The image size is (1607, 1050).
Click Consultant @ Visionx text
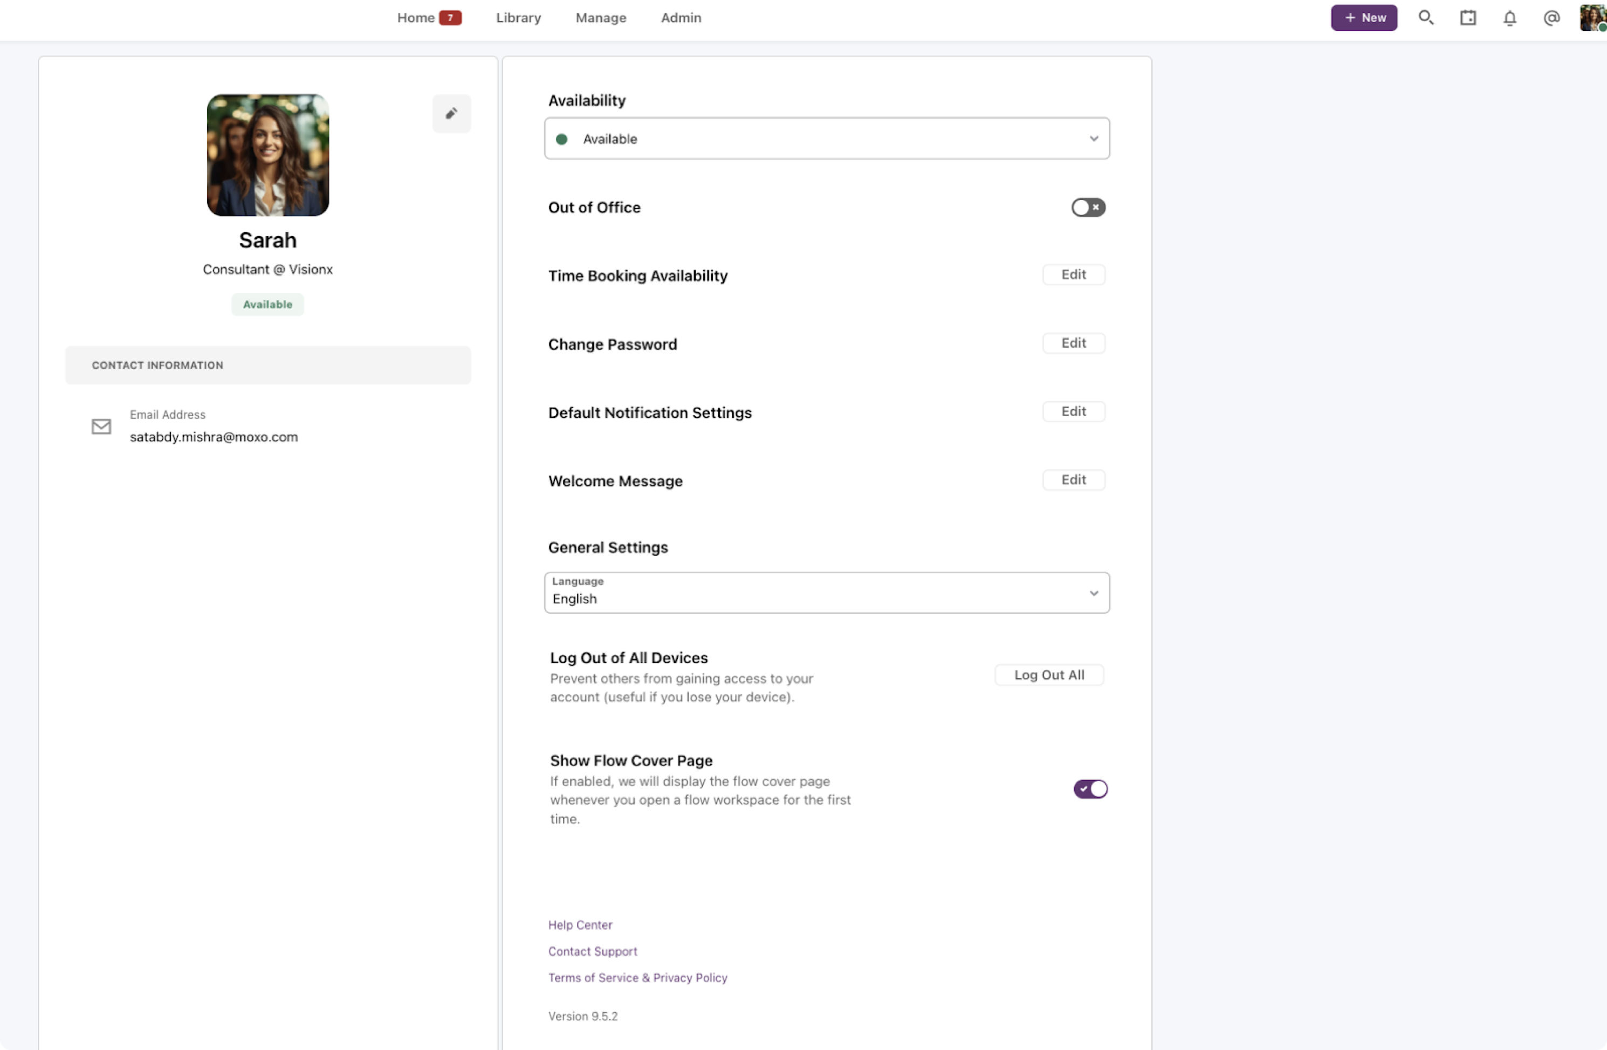click(267, 270)
